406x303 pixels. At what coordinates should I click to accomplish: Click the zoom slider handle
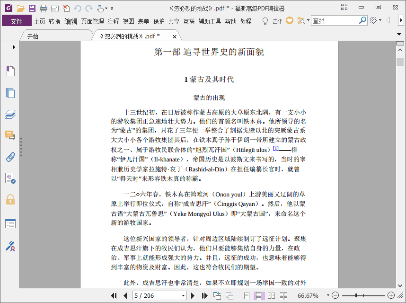[x=356, y=295]
